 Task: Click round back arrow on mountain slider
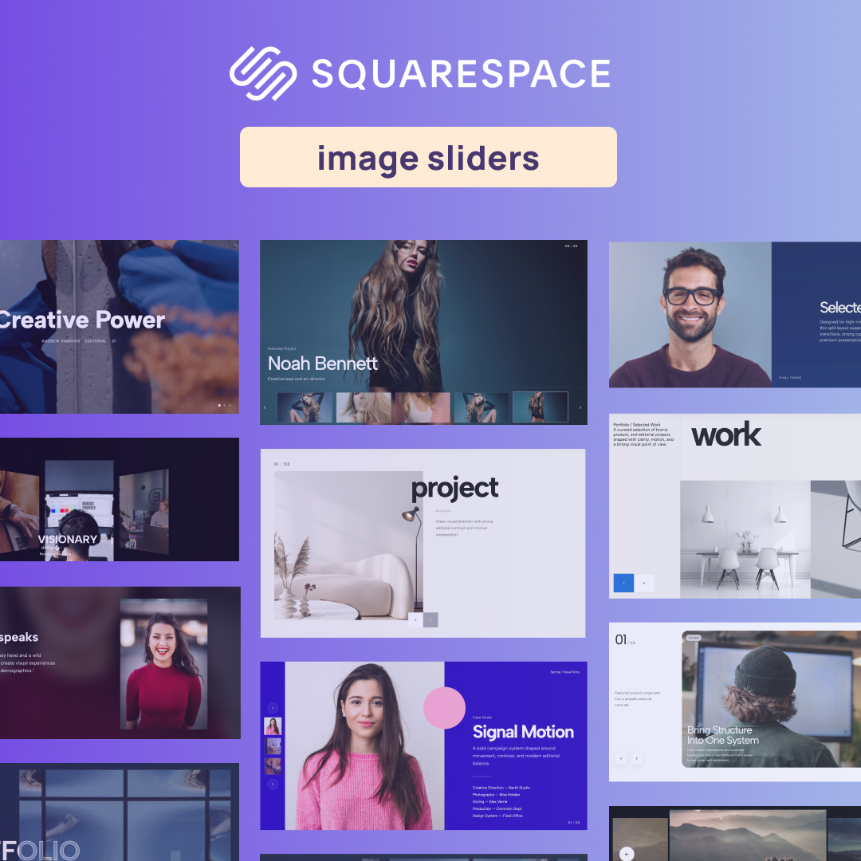627,854
